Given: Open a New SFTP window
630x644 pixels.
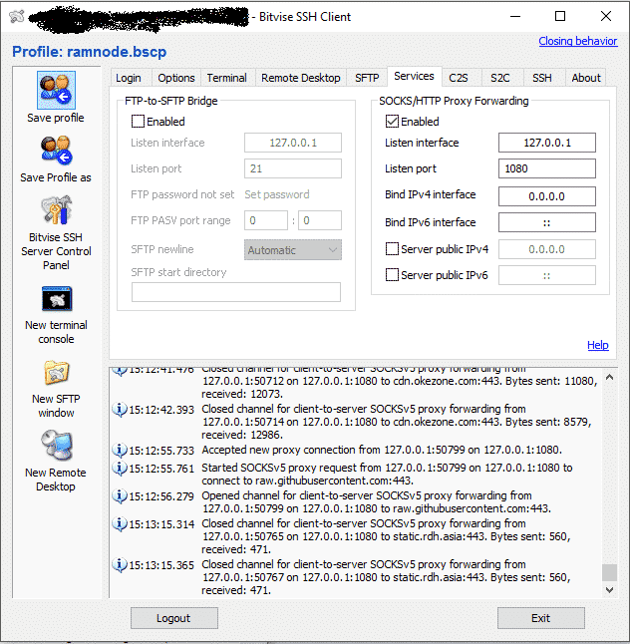Looking at the screenshot, I should point(57,372).
